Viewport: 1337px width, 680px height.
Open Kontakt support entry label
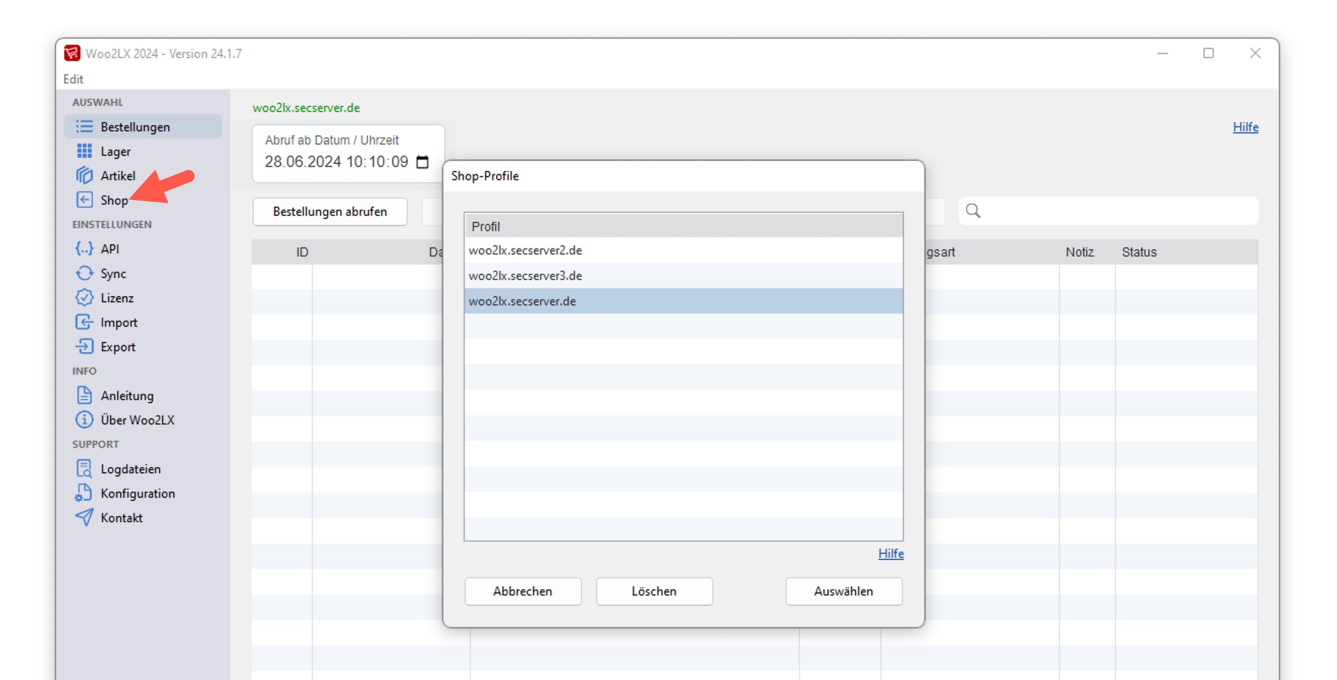(x=121, y=518)
